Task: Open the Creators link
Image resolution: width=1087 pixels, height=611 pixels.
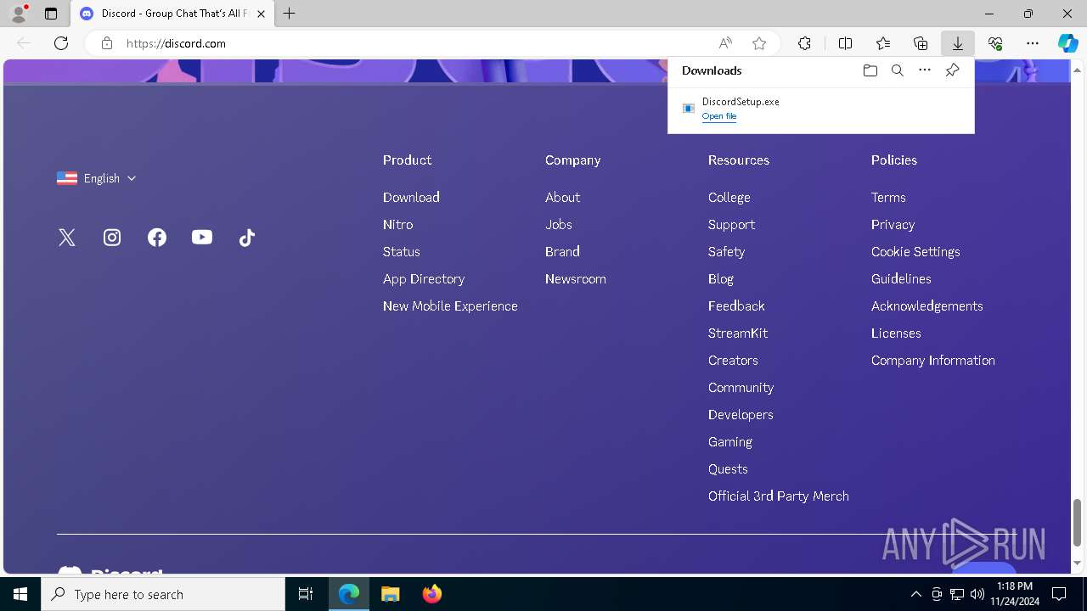Action: (733, 360)
